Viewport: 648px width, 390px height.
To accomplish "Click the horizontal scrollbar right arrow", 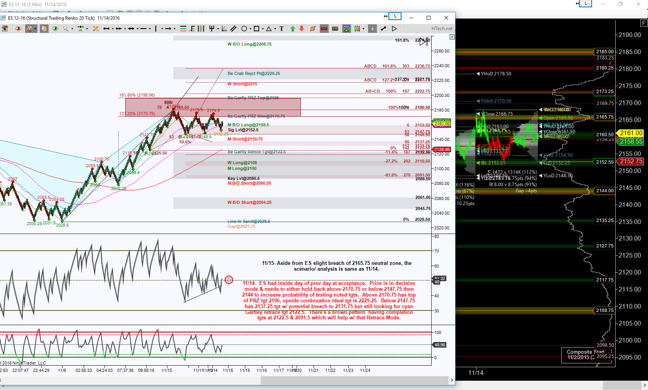I will (x=452, y=380).
